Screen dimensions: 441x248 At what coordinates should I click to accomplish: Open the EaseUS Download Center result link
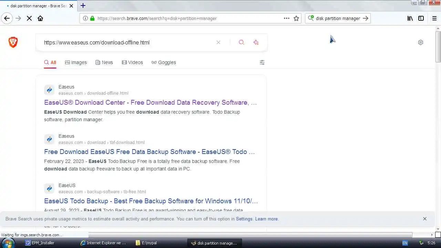151,102
